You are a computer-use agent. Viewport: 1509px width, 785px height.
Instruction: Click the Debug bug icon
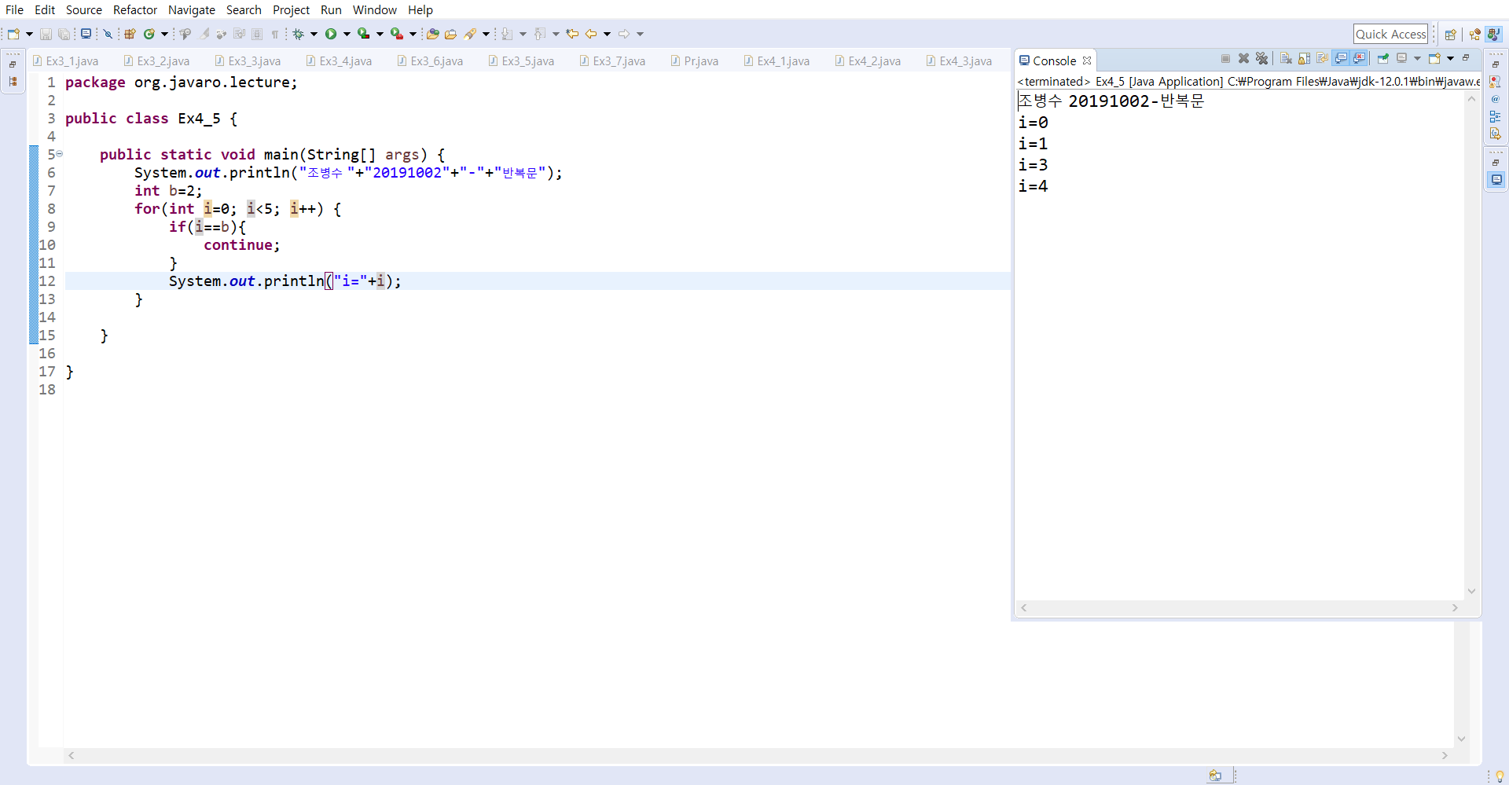299,34
